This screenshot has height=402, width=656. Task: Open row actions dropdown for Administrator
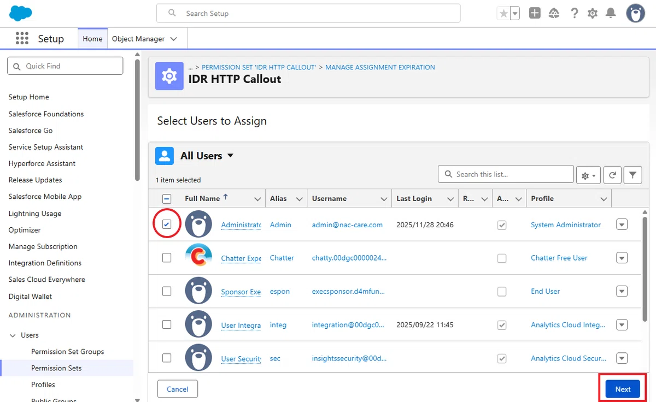click(622, 224)
